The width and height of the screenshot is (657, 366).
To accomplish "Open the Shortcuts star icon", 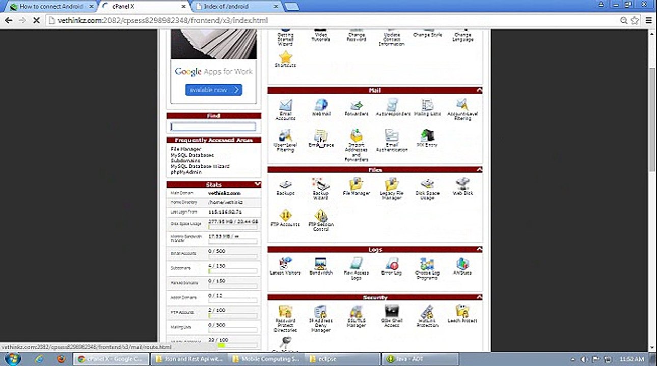I will click(x=285, y=59).
